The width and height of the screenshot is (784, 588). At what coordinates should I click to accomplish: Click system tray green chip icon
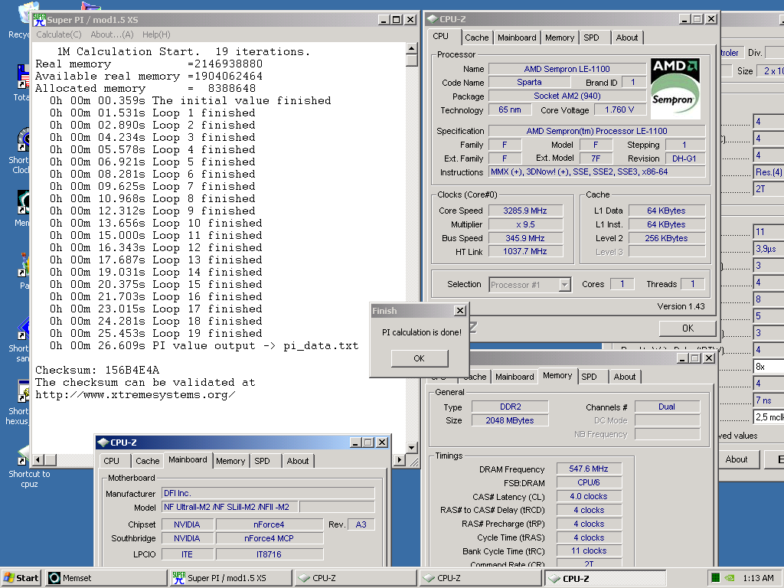(x=716, y=578)
